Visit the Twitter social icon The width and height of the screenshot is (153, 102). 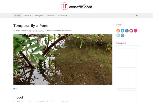(x=122, y=31)
